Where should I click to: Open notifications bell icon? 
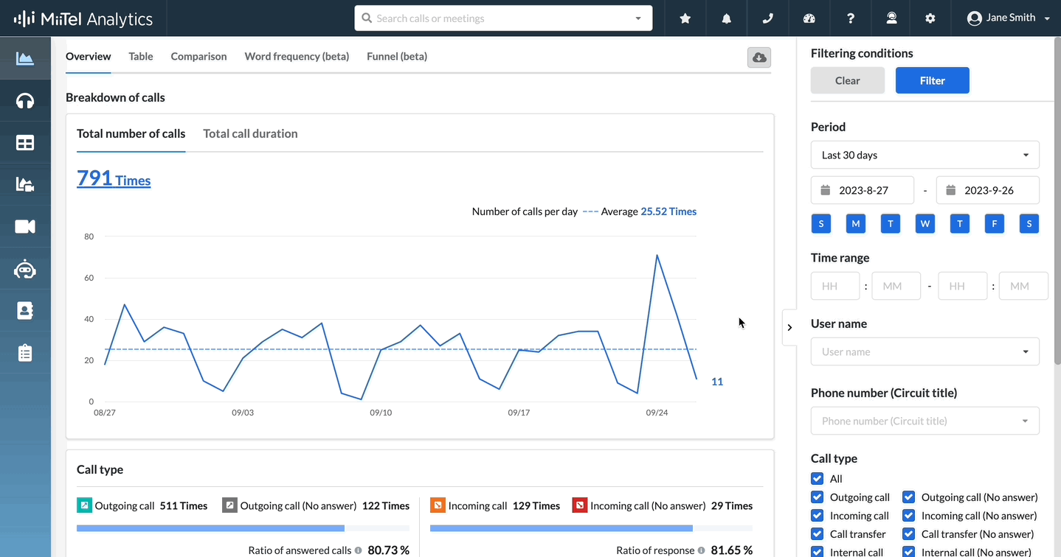727,18
